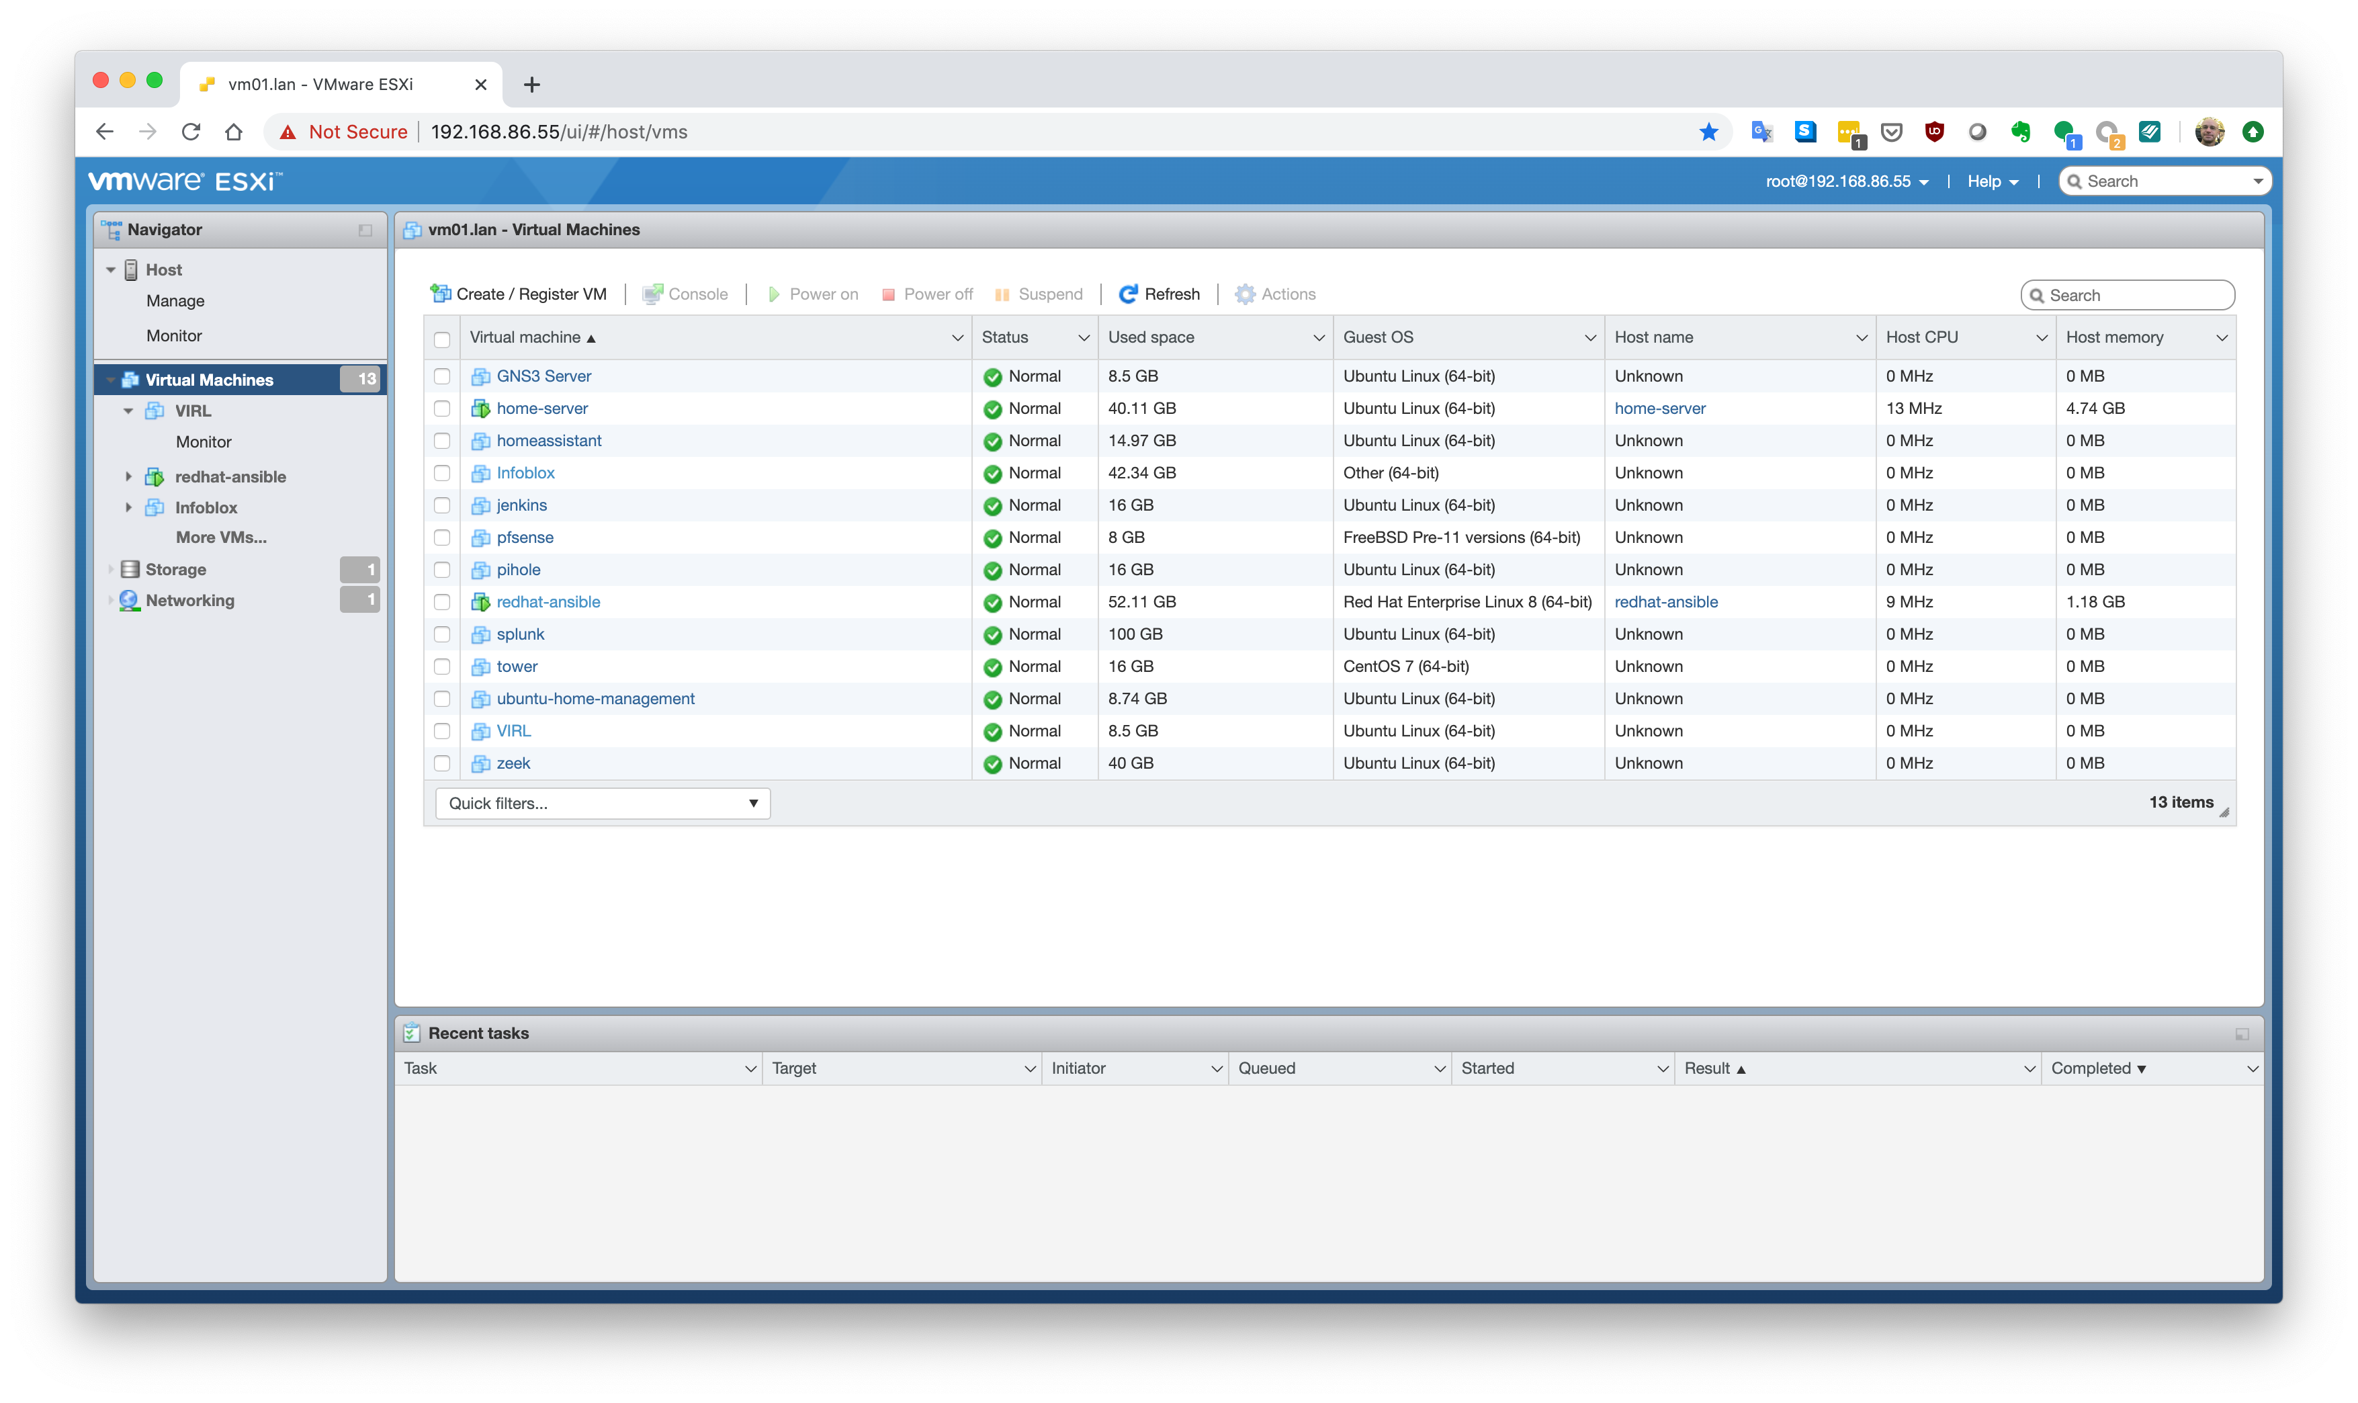The height and width of the screenshot is (1403, 2358).
Task: Click the Actions gear icon
Action: pos(1246,294)
